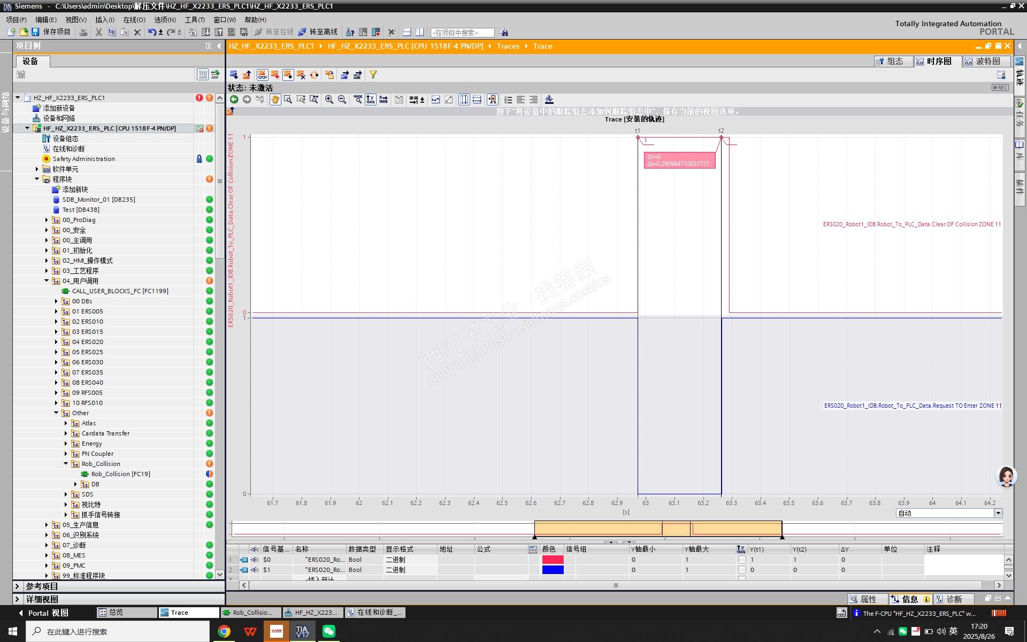Viewport: 1027px width, 642px height.
Task: Open the 在线(O) menu
Action: pyautogui.click(x=134, y=20)
